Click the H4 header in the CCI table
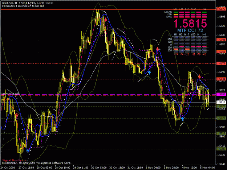The image size is (227, 170). [x=204, y=34]
